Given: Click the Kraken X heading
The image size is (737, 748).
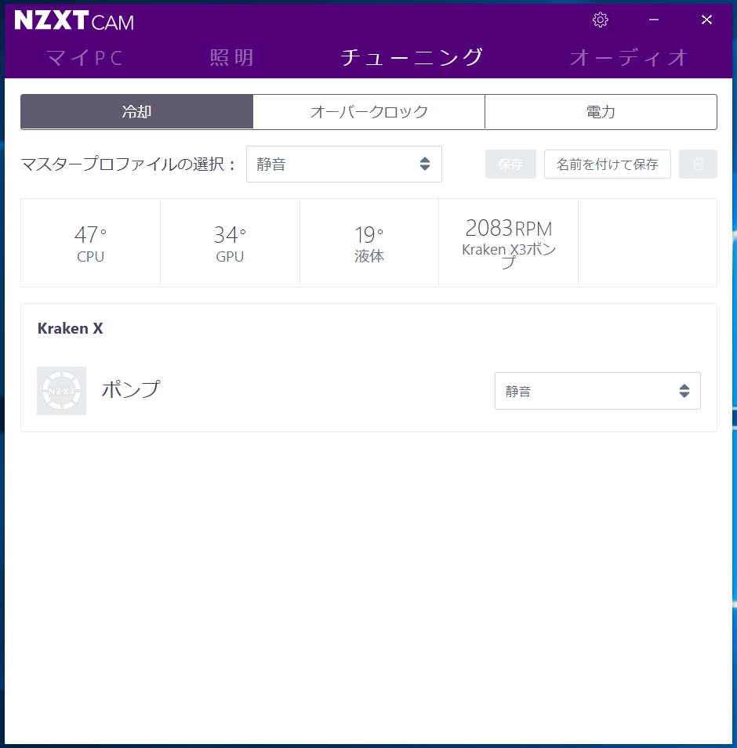Looking at the screenshot, I should point(71,328).
